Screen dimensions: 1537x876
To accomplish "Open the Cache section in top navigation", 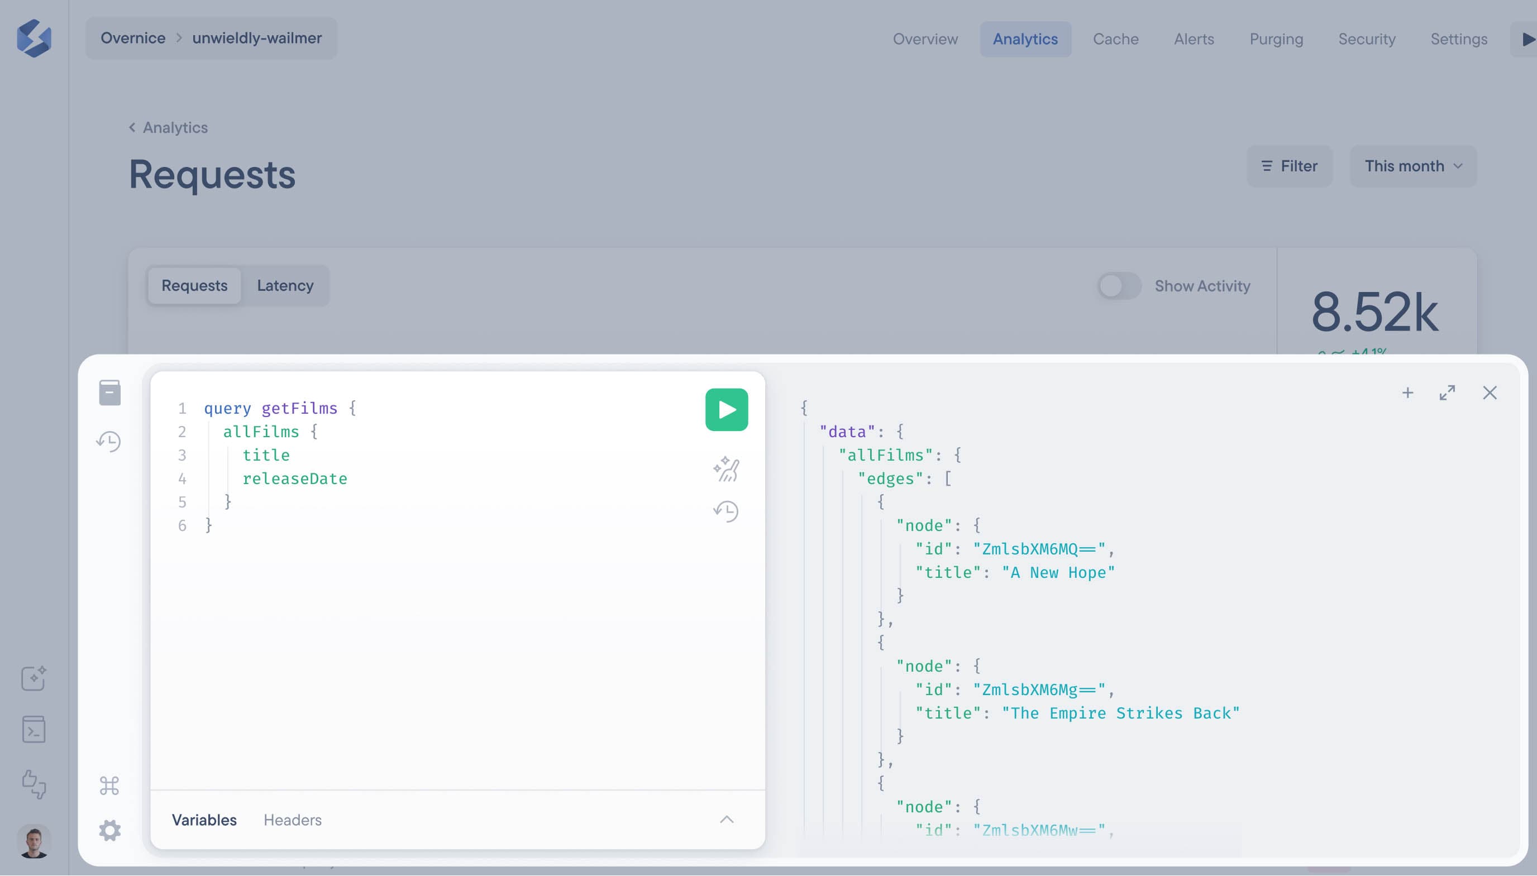I will coord(1115,39).
